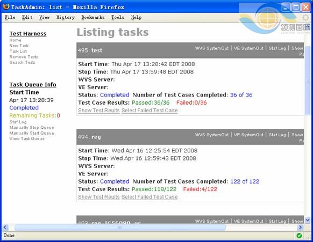
Task: Click the Completed status in Task Queue Info
Action: [24, 108]
